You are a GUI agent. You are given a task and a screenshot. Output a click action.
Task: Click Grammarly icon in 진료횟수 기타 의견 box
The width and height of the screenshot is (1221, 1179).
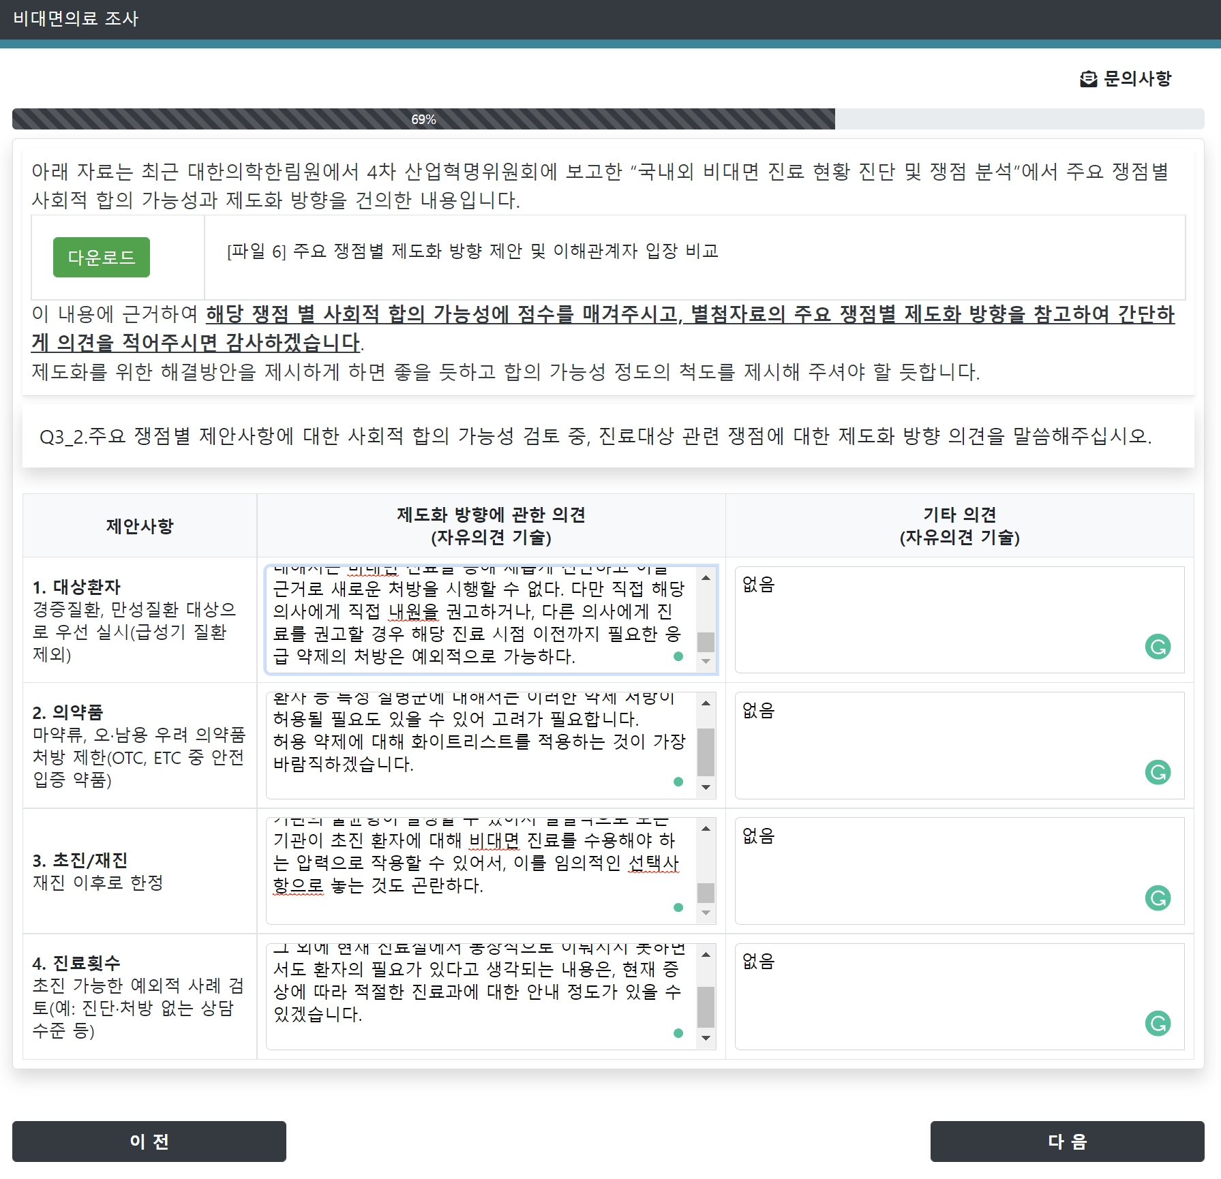[x=1158, y=1023]
